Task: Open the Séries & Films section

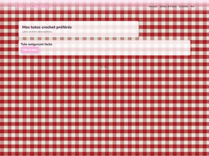Action: (x=168, y=7)
